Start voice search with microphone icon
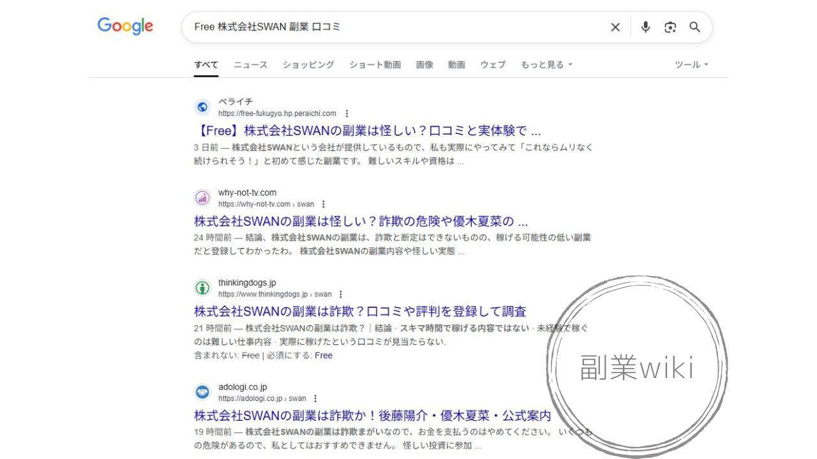The image size is (817, 459). coord(645,27)
